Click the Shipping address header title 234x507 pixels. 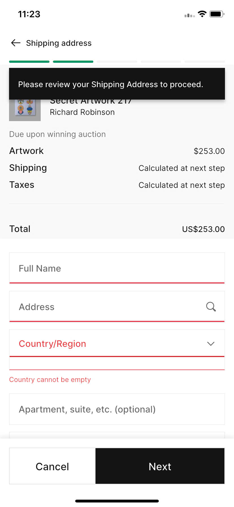(59, 43)
